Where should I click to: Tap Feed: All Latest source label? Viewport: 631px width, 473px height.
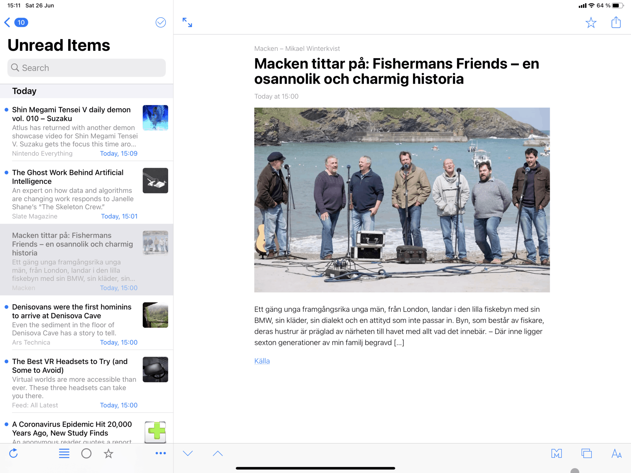pos(35,405)
